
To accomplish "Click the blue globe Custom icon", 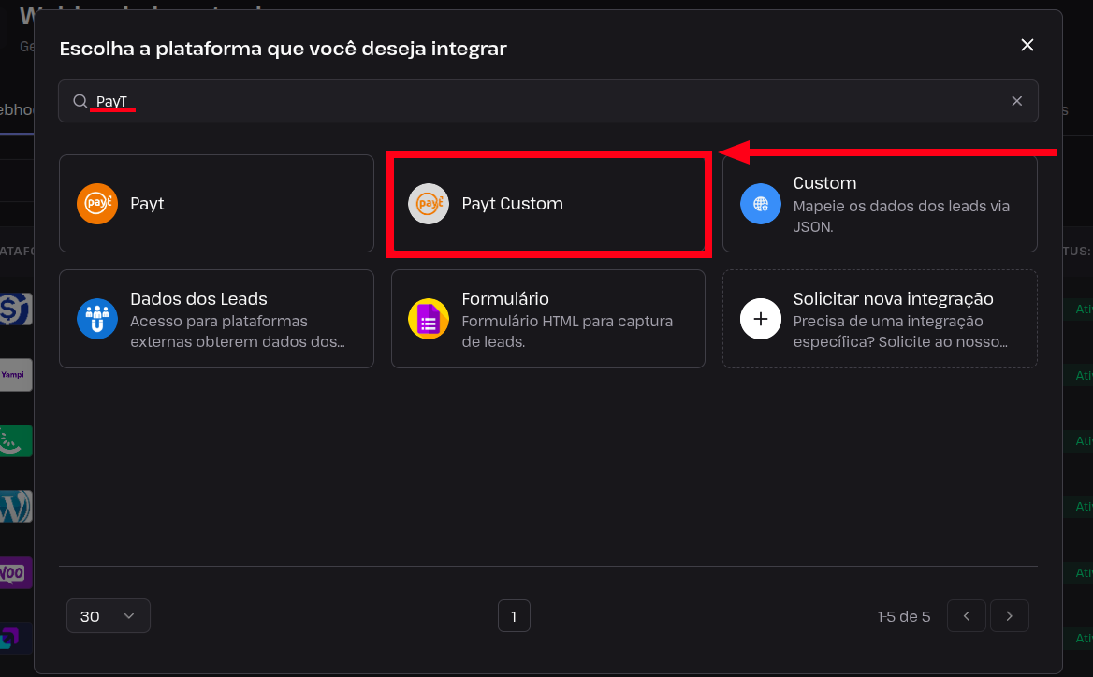I will [x=761, y=203].
